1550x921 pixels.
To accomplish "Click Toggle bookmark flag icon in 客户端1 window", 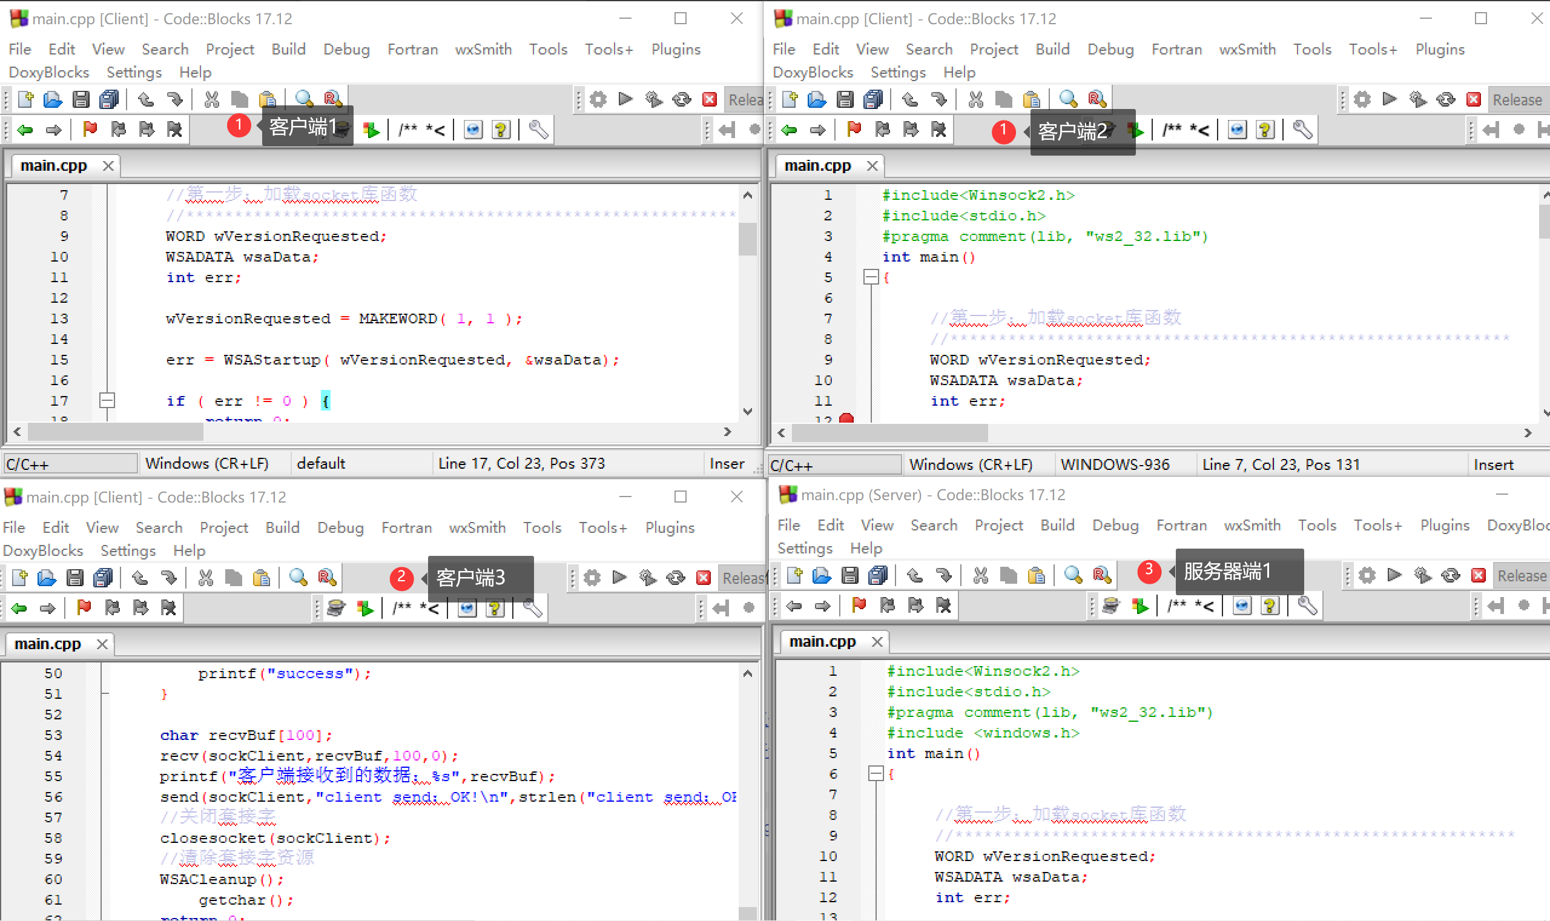I will tap(90, 130).
